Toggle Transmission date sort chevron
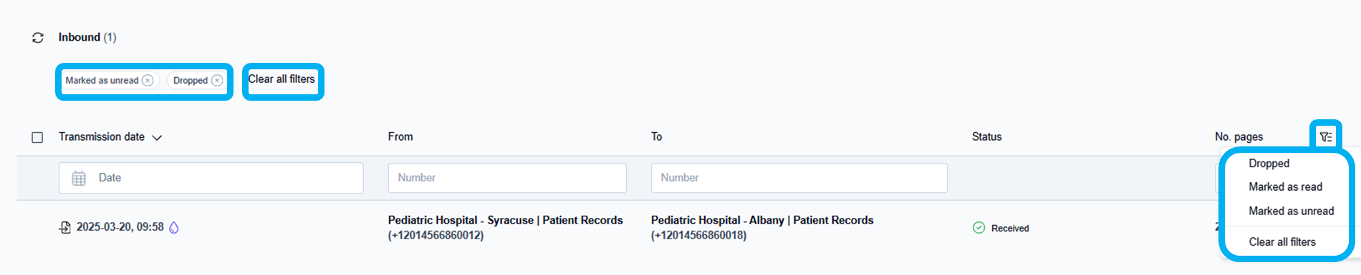 [157, 137]
